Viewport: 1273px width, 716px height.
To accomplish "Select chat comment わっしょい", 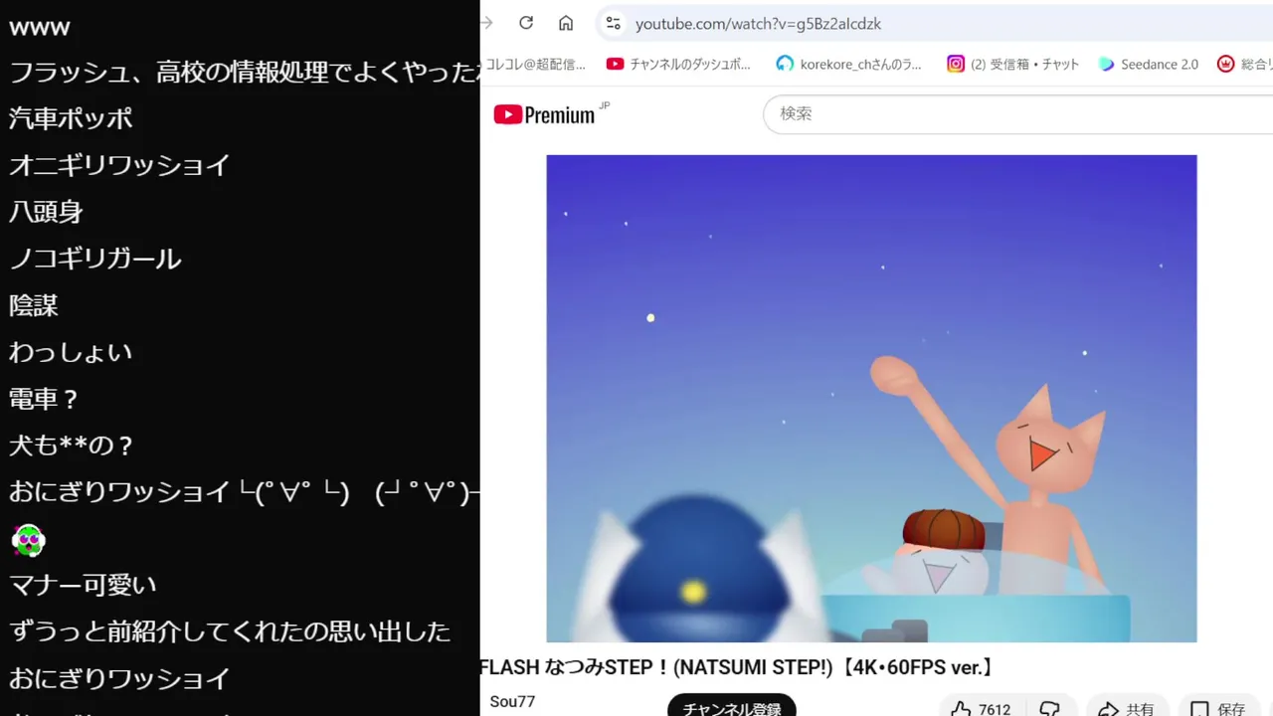I will coord(71,352).
